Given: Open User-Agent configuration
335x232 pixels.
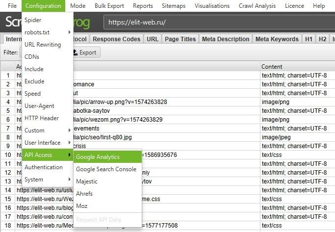Looking at the screenshot, I should pyautogui.click(x=48, y=106).
